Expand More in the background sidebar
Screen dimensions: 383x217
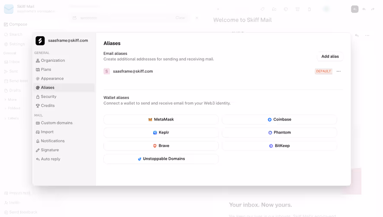pos(10,99)
